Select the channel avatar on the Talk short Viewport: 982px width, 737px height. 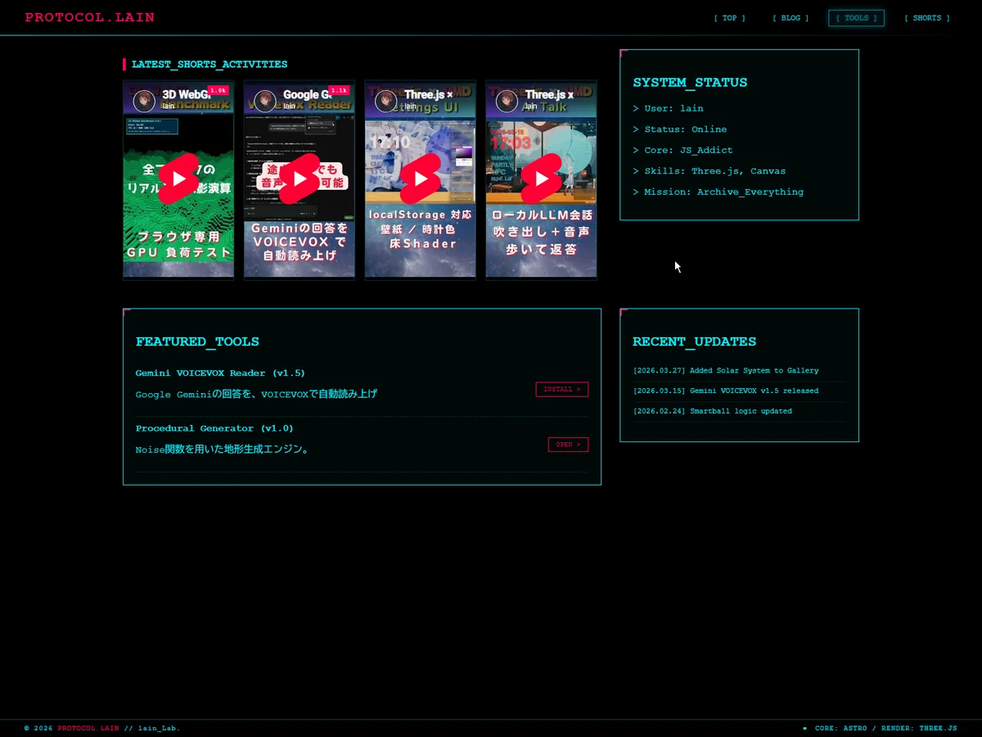507,101
